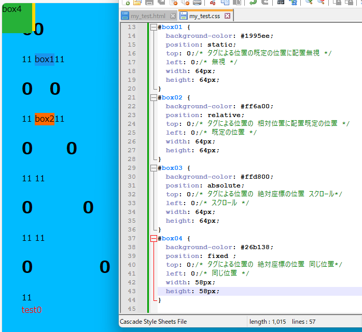Click the blue box1 element in browser

[x=45, y=60]
